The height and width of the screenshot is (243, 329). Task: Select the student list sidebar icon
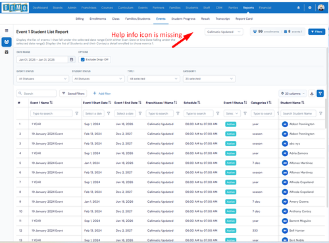pos(7,41)
